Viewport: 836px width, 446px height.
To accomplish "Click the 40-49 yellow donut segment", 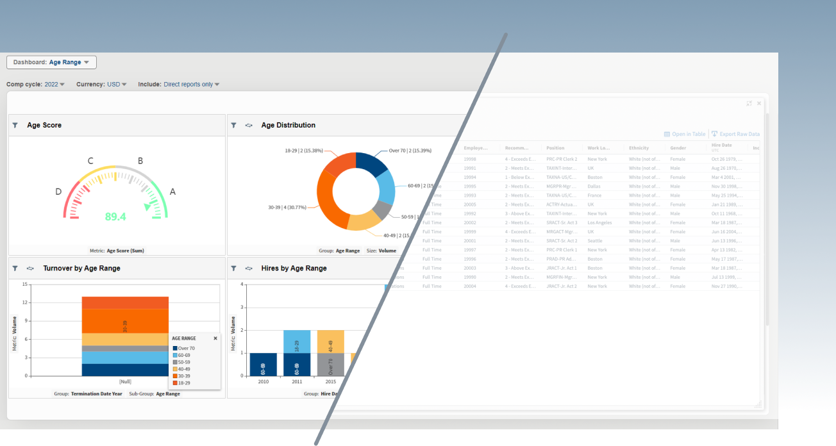I will [x=364, y=221].
